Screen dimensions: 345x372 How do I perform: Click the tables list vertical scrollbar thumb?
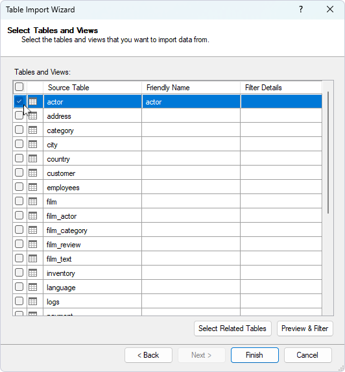(x=328, y=153)
